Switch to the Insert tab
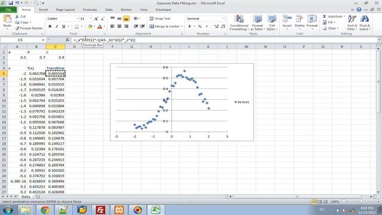 pos(43,10)
